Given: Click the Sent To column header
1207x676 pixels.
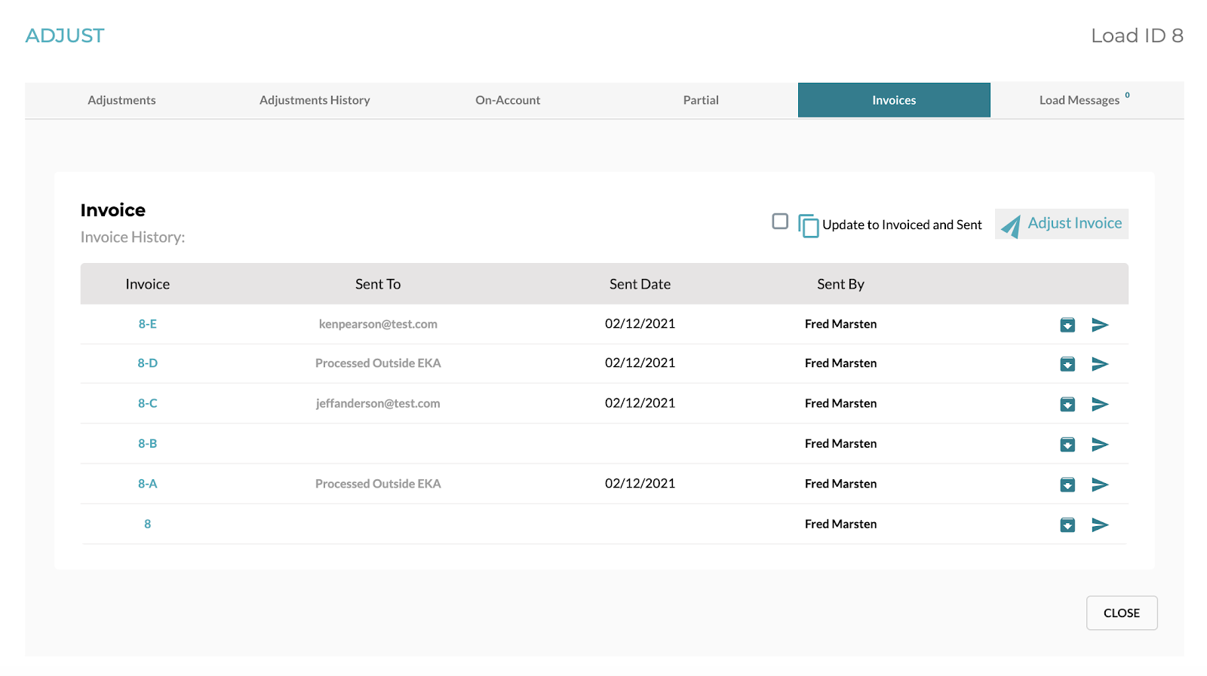Looking at the screenshot, I should pyautogui.click(x=378, y=284).
